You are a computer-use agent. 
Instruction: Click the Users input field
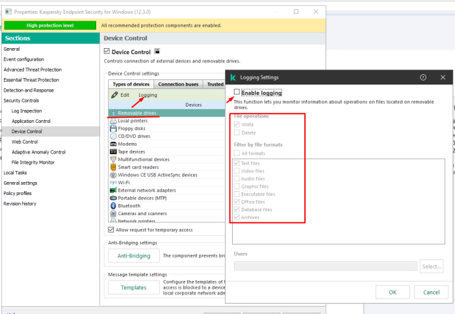coord(325,266)
